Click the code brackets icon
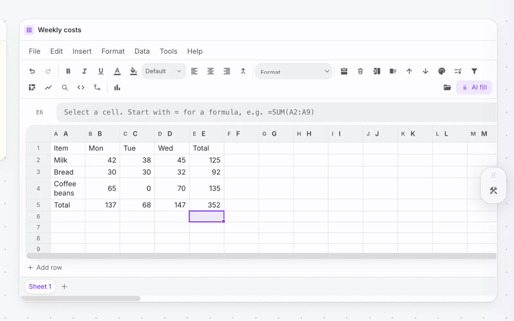514x321 pixels. [x=81, y=87]
